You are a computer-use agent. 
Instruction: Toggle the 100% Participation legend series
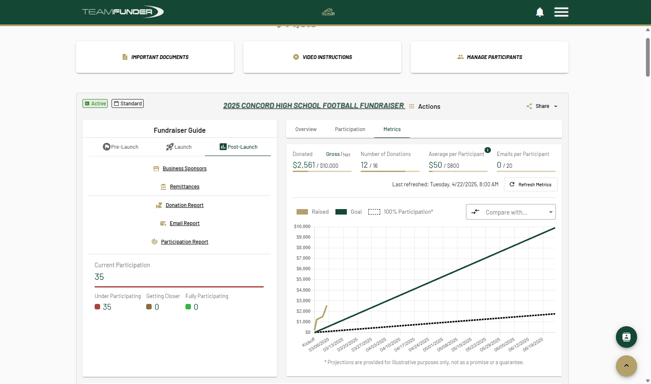pyautogui.click(x=400, y=212)
